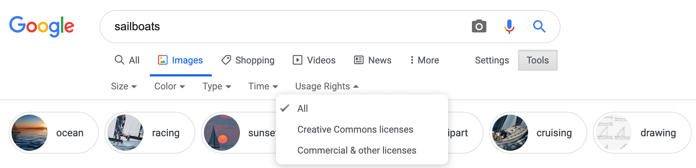This screenshot has width=696, height=168.
Task: Select the ocean suggestion chip thumbnail
Action: [30, 133]
